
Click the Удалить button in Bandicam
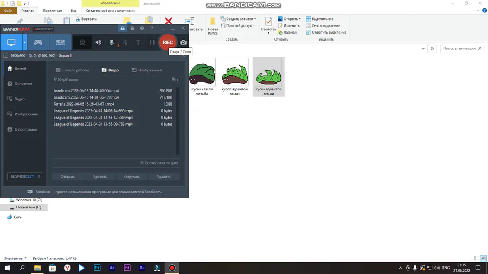164,177
